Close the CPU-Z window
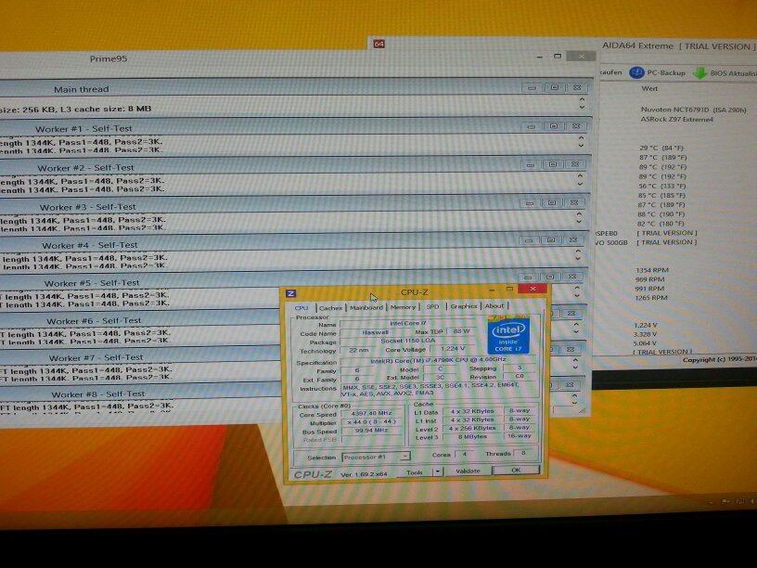757x568 pixels. 532,289
